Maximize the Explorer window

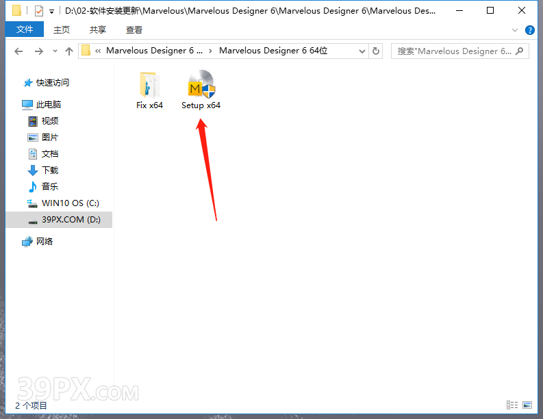(x=490, y=11)
